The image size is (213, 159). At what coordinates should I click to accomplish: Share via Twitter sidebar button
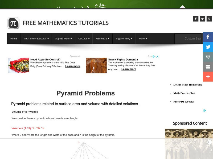click(x=208, y=47)
